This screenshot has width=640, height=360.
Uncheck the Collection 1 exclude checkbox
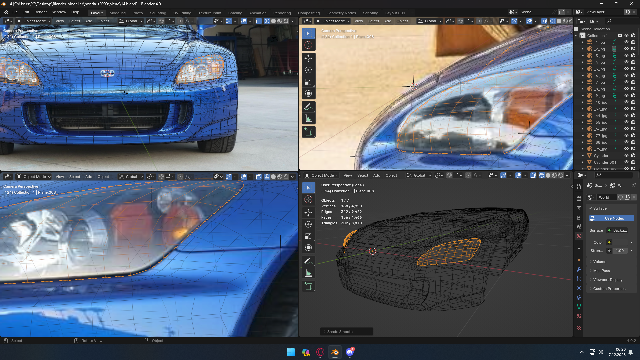click(x=620, y=36)
